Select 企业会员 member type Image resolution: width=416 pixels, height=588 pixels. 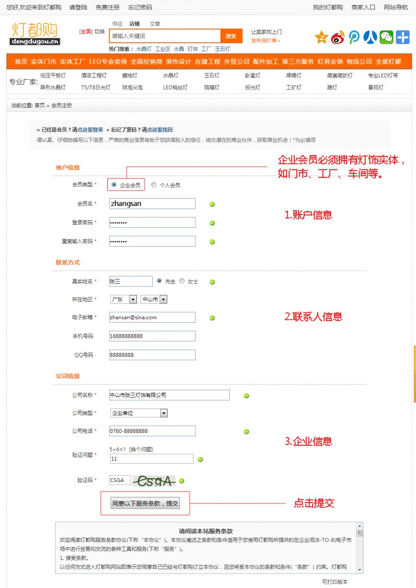114,185
